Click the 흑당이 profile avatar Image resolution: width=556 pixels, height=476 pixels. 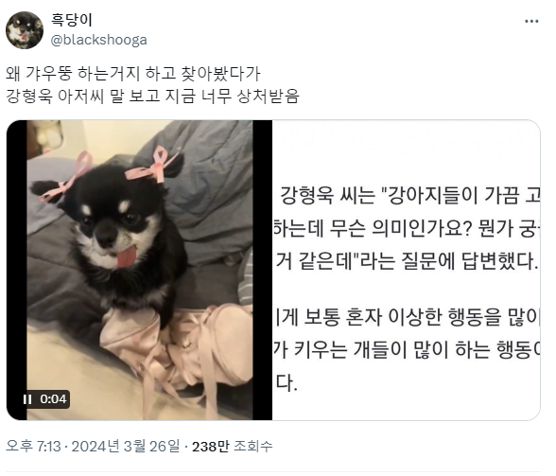point(25,30)
